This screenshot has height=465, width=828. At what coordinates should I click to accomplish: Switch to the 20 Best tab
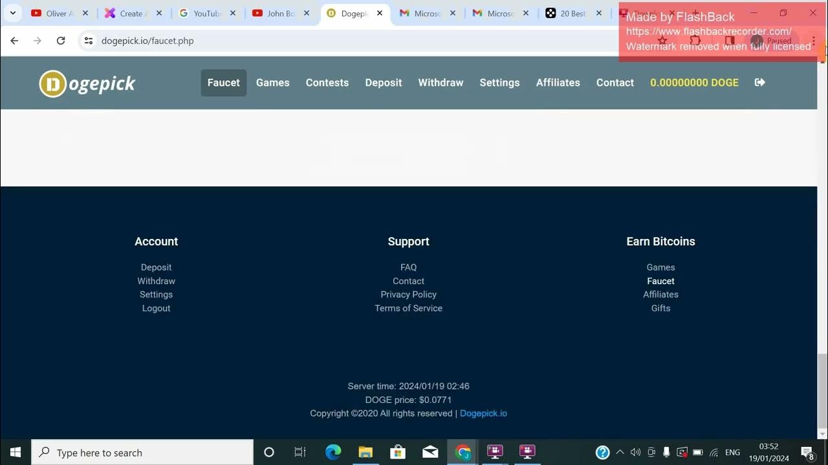click(572, 13)
